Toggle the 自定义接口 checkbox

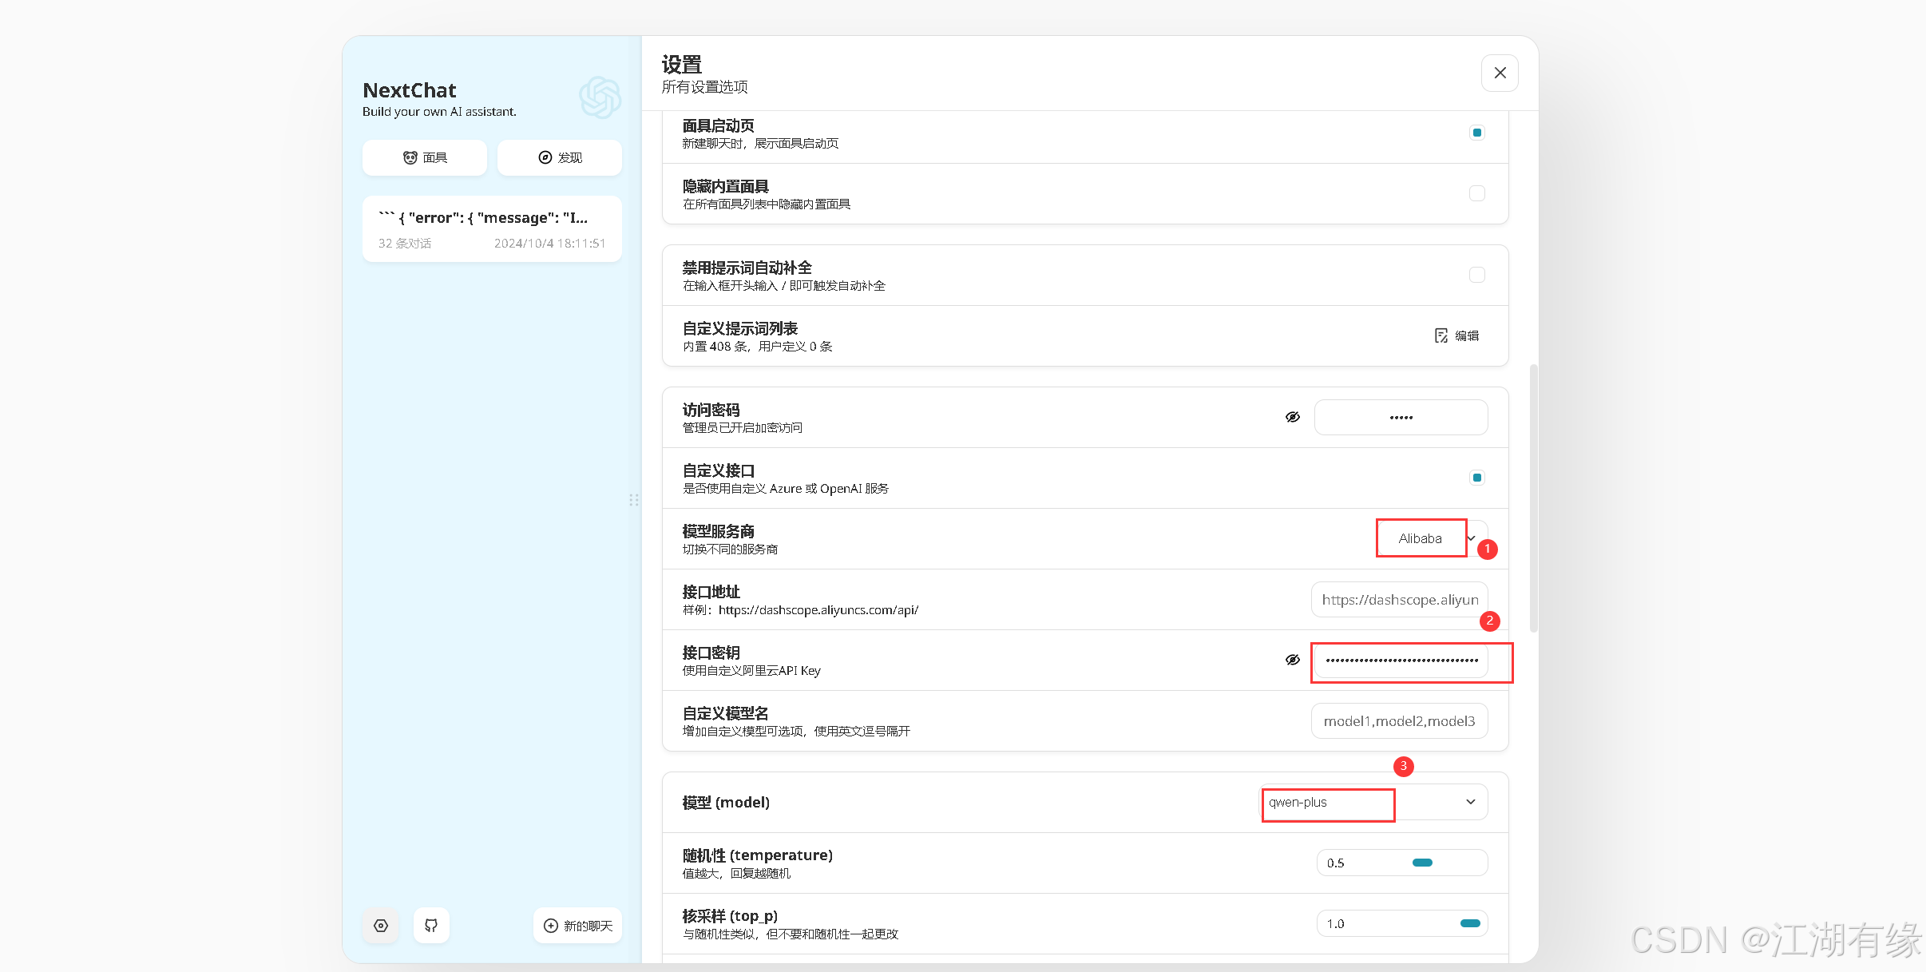pyautogui.click(x=1477, y=478)
